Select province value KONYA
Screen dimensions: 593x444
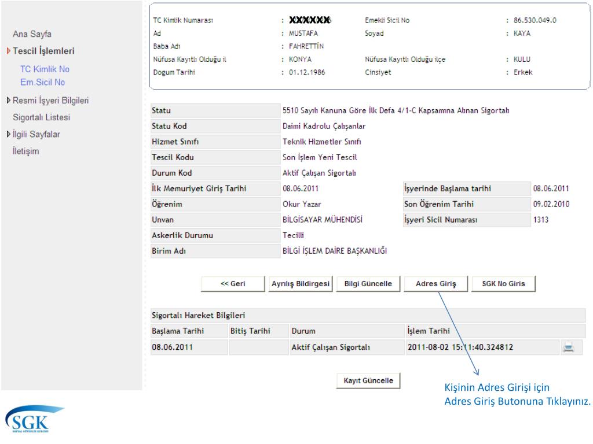tap(301, 60)
